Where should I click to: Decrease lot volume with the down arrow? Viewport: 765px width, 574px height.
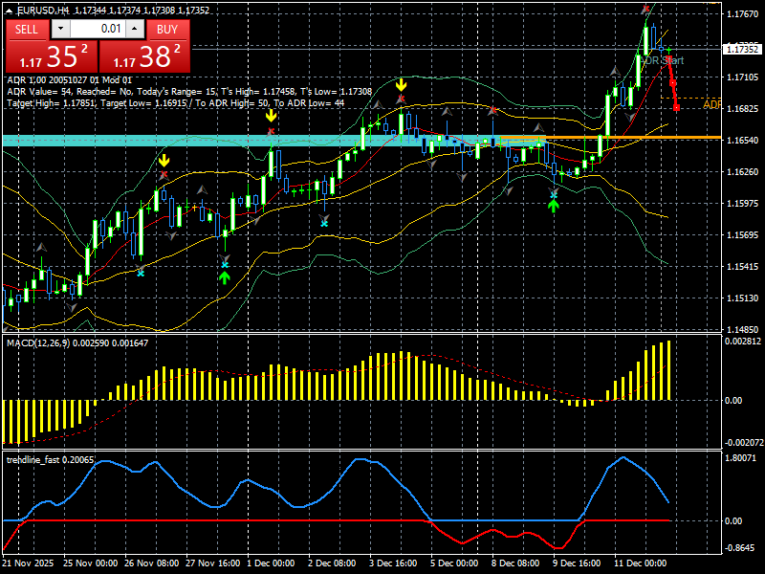tap(60, 29)
